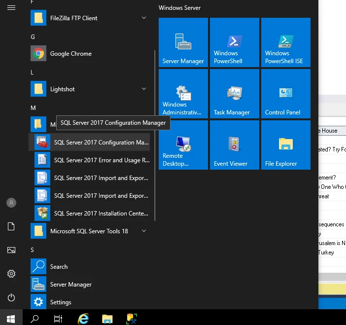
Task: Open the Windows Administrative Tools tile
Action: tap(183, 94)
